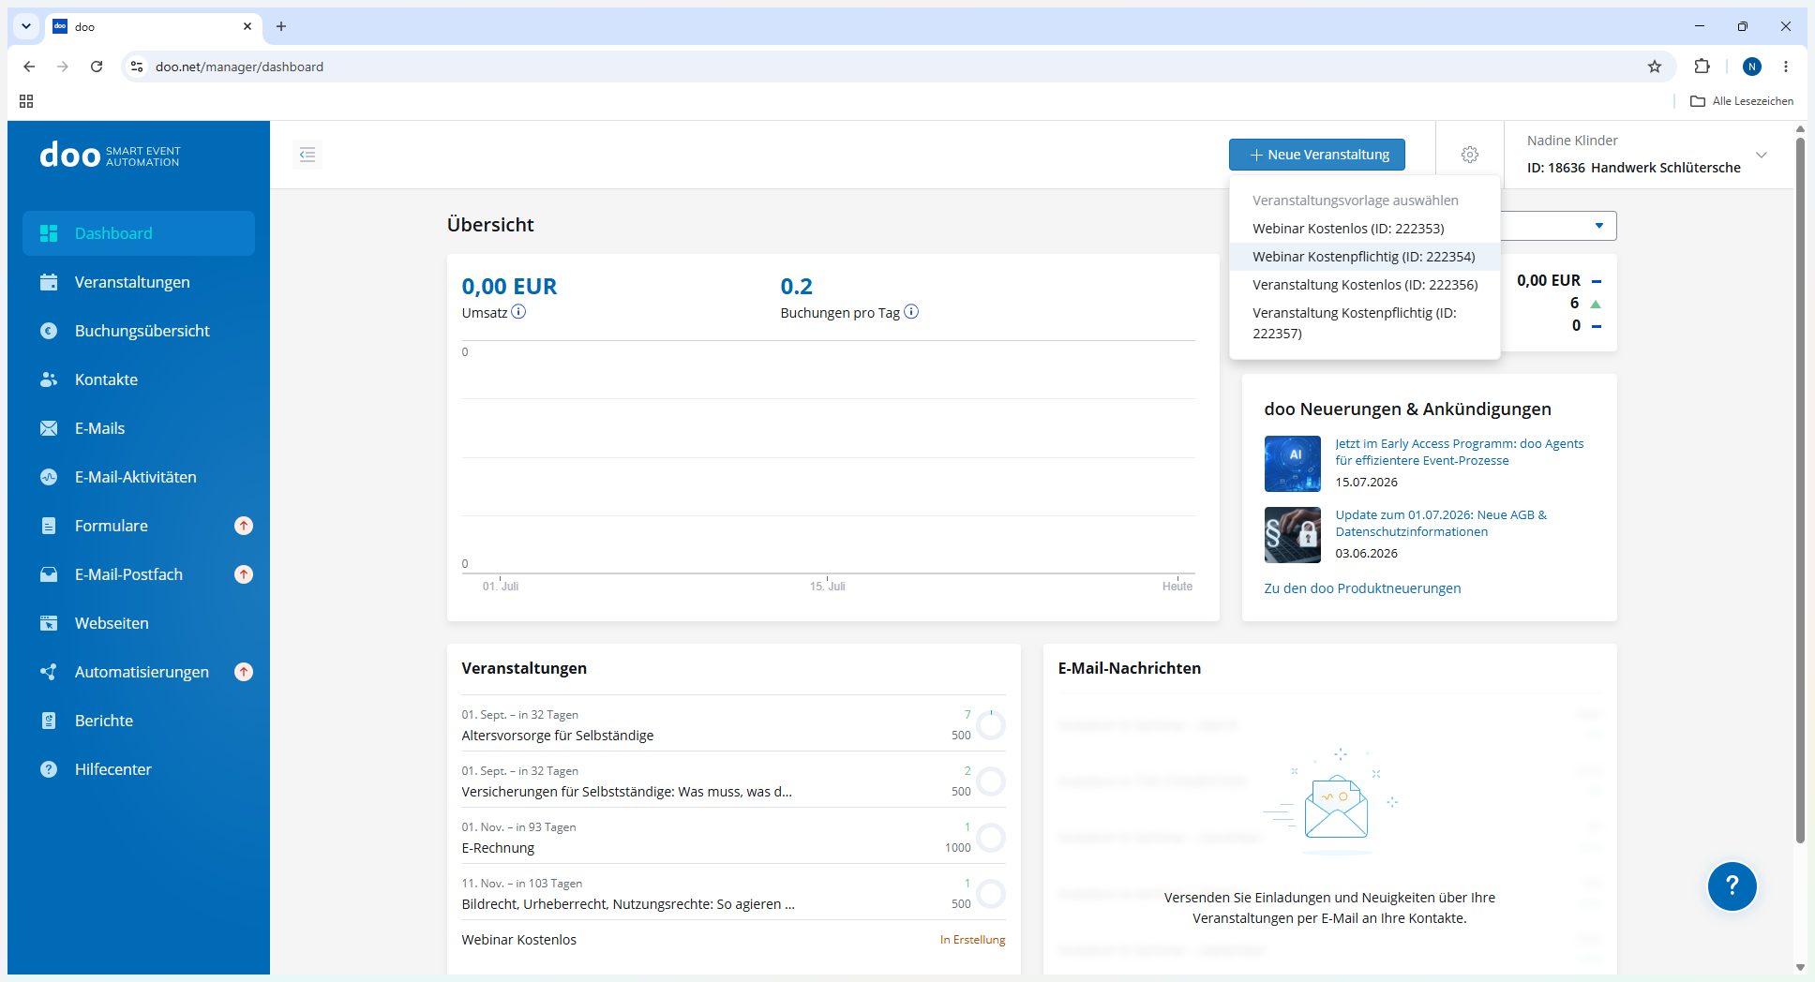
Task: Follow Zu den doo Produktneuerungen link
Action: click(1362, 588)
